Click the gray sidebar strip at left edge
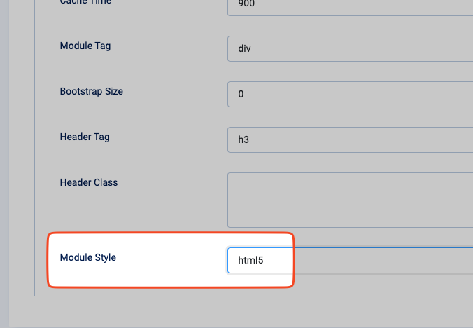 tap(3, 161)
